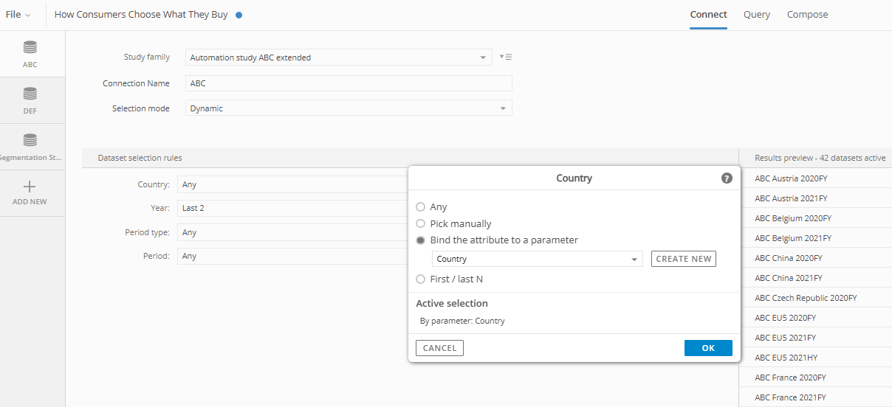Choose the Pick manually radio option
892x407 pixels.
(x=421, y=223)
